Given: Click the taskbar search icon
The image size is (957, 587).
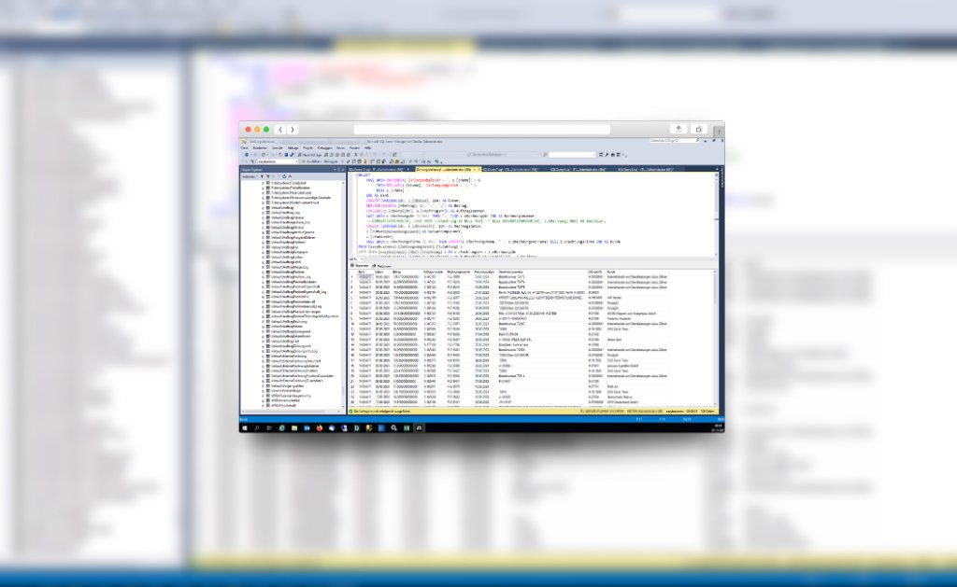Looking at the screenshot, I should coord(257,428).
